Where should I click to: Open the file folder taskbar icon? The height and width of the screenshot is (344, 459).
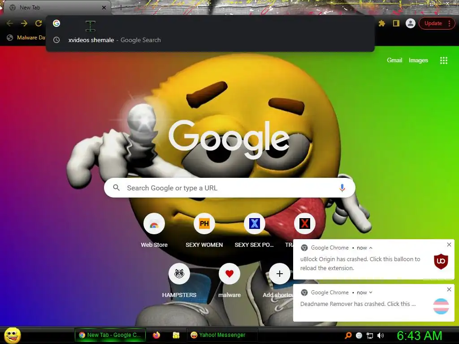tap(176, 335)
